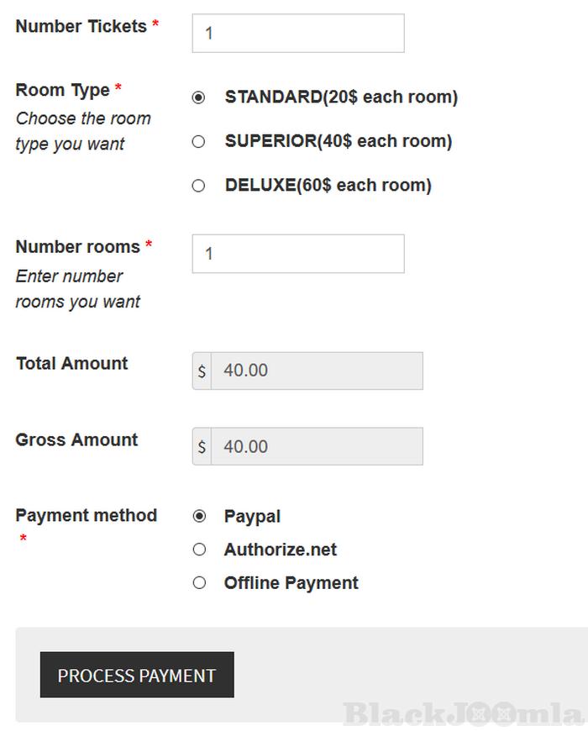Click the dollar sign beside Gross Amount

(202, 446)
